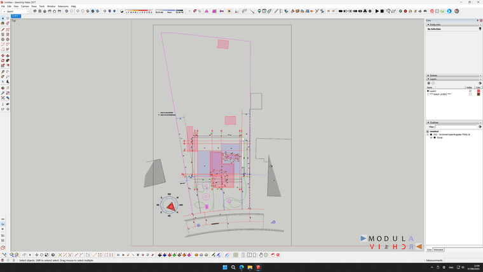Open Microsoft Edge from the taskbar

click(x=241, y=268)
